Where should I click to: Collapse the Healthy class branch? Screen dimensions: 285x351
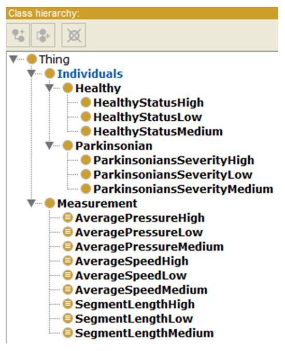[49, 88]
